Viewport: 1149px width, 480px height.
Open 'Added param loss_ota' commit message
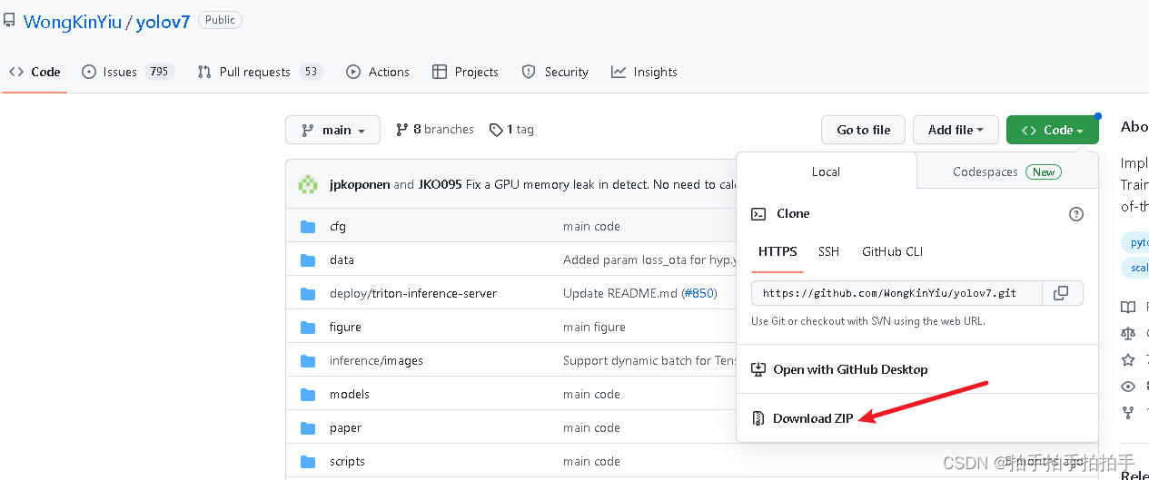649,260
